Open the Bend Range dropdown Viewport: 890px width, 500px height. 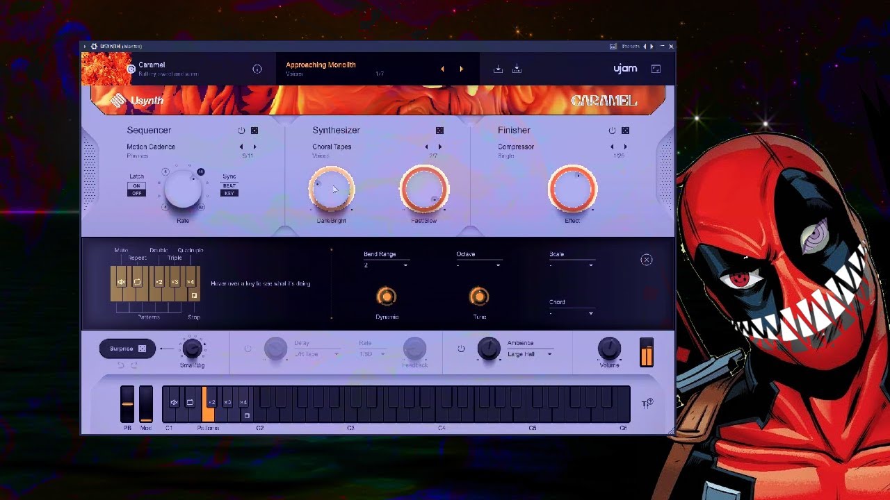coord(386,265)
